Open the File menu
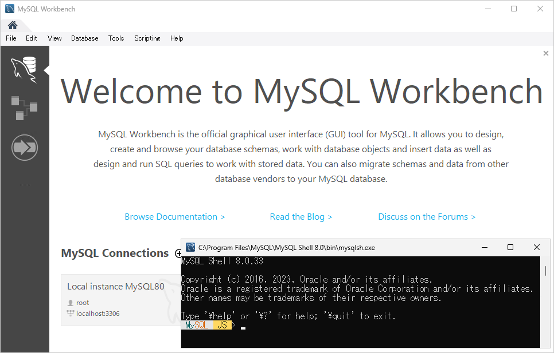The height and width of the screenshot is (353, 554). click(x=11, y=38)
